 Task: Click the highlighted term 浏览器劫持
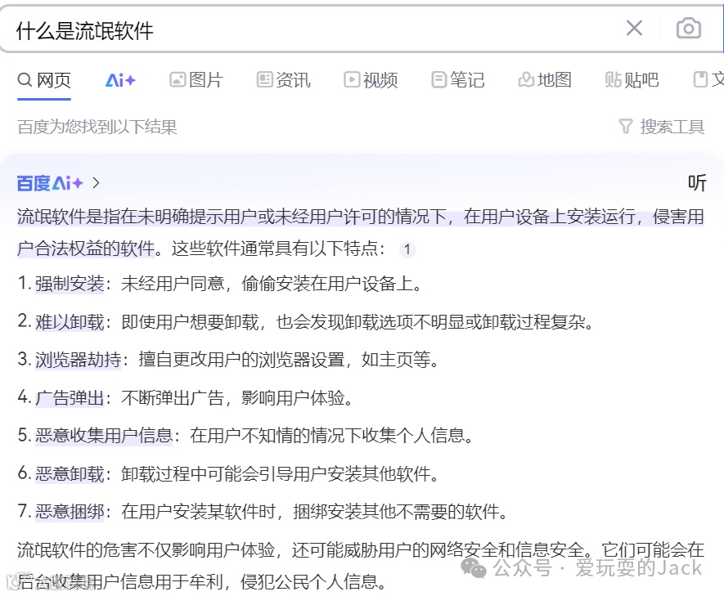point(78,360)
